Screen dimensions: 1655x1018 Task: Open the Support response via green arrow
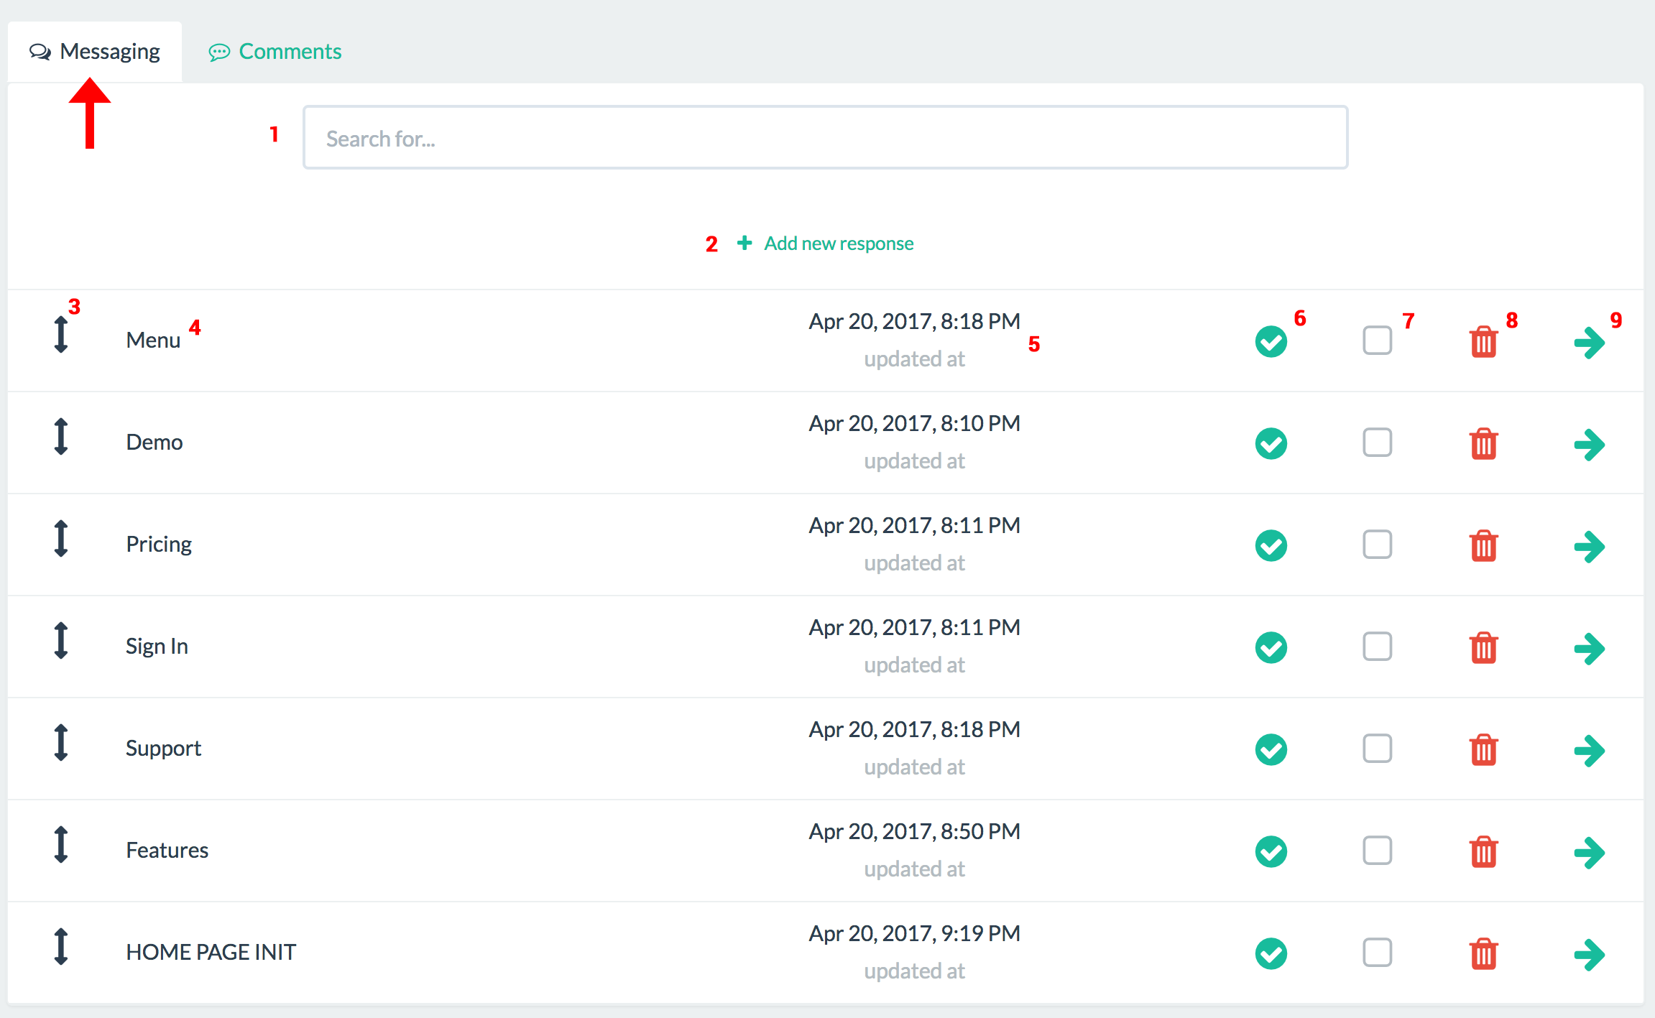1589,750
